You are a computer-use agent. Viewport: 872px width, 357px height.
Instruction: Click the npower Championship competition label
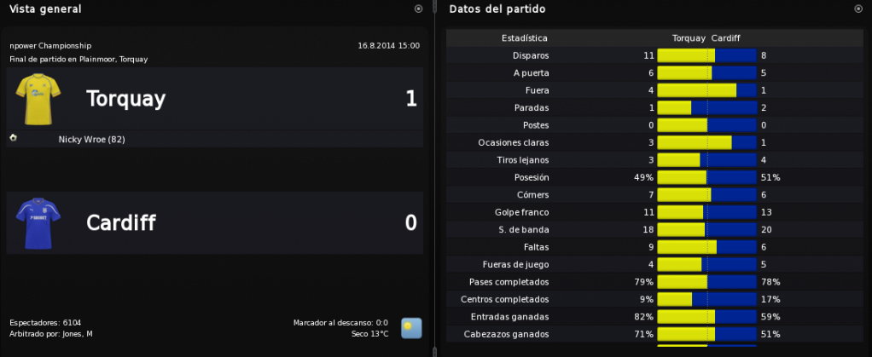click(x=50, y=45)
